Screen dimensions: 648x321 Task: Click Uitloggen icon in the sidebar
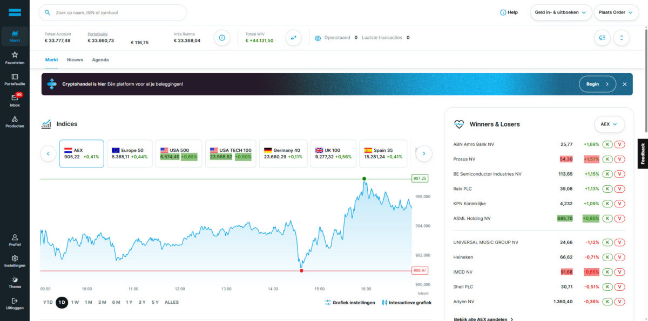click(15, 303)
